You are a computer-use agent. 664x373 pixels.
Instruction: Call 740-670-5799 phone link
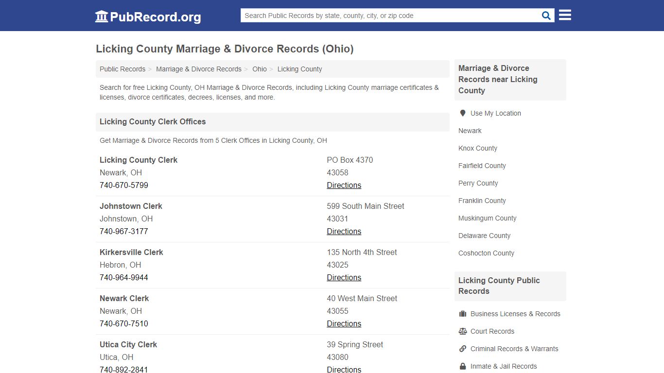(124, 185)
